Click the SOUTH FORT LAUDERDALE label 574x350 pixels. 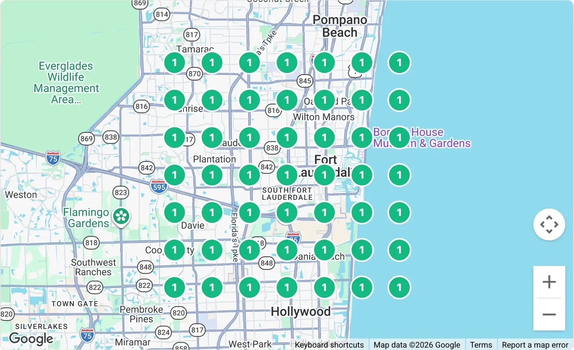[x=287, y=194]
